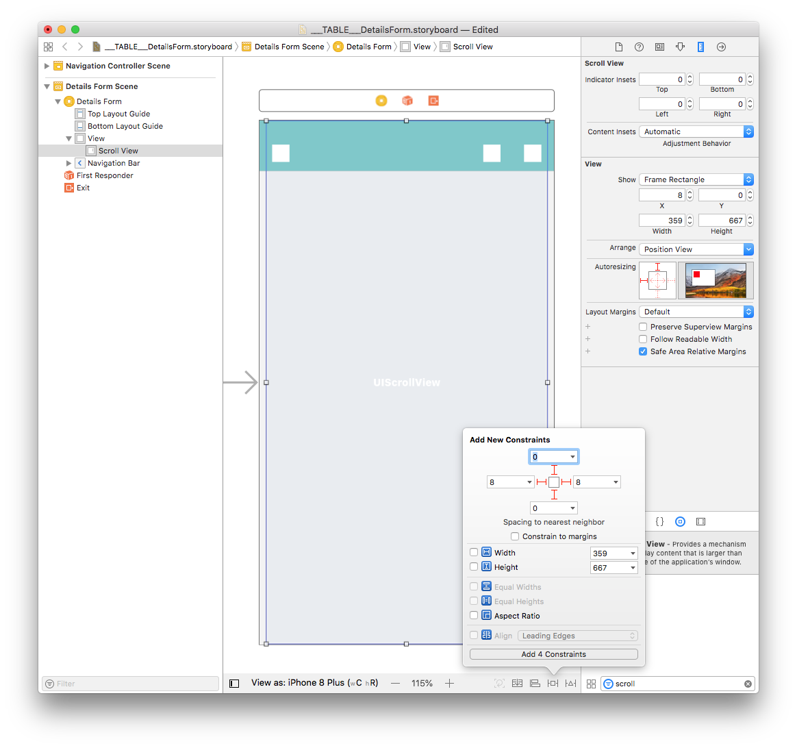Open the Quick Help inspector

pos(639,47)
